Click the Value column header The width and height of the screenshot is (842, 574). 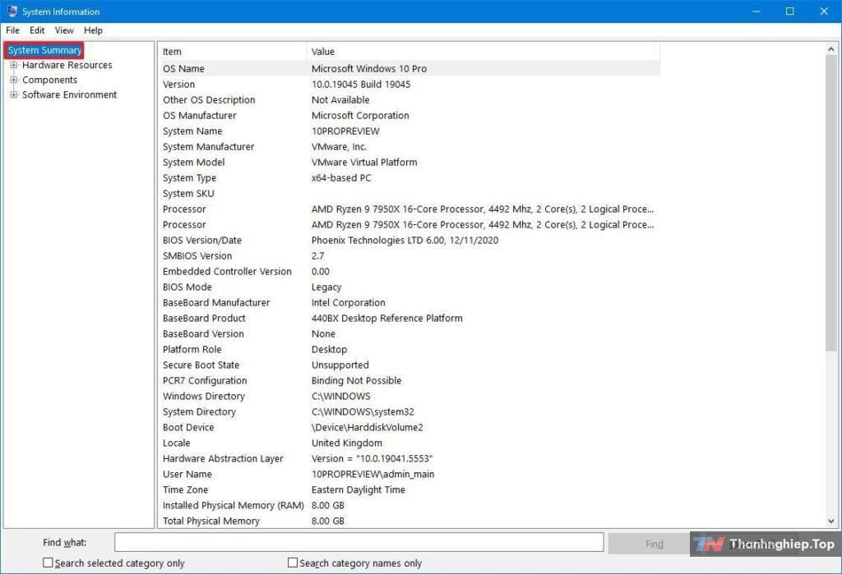click(483, 52)
